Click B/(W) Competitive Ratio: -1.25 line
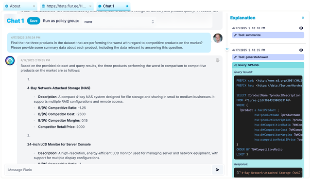Screen dimensions: 311x180 [62, 108]
